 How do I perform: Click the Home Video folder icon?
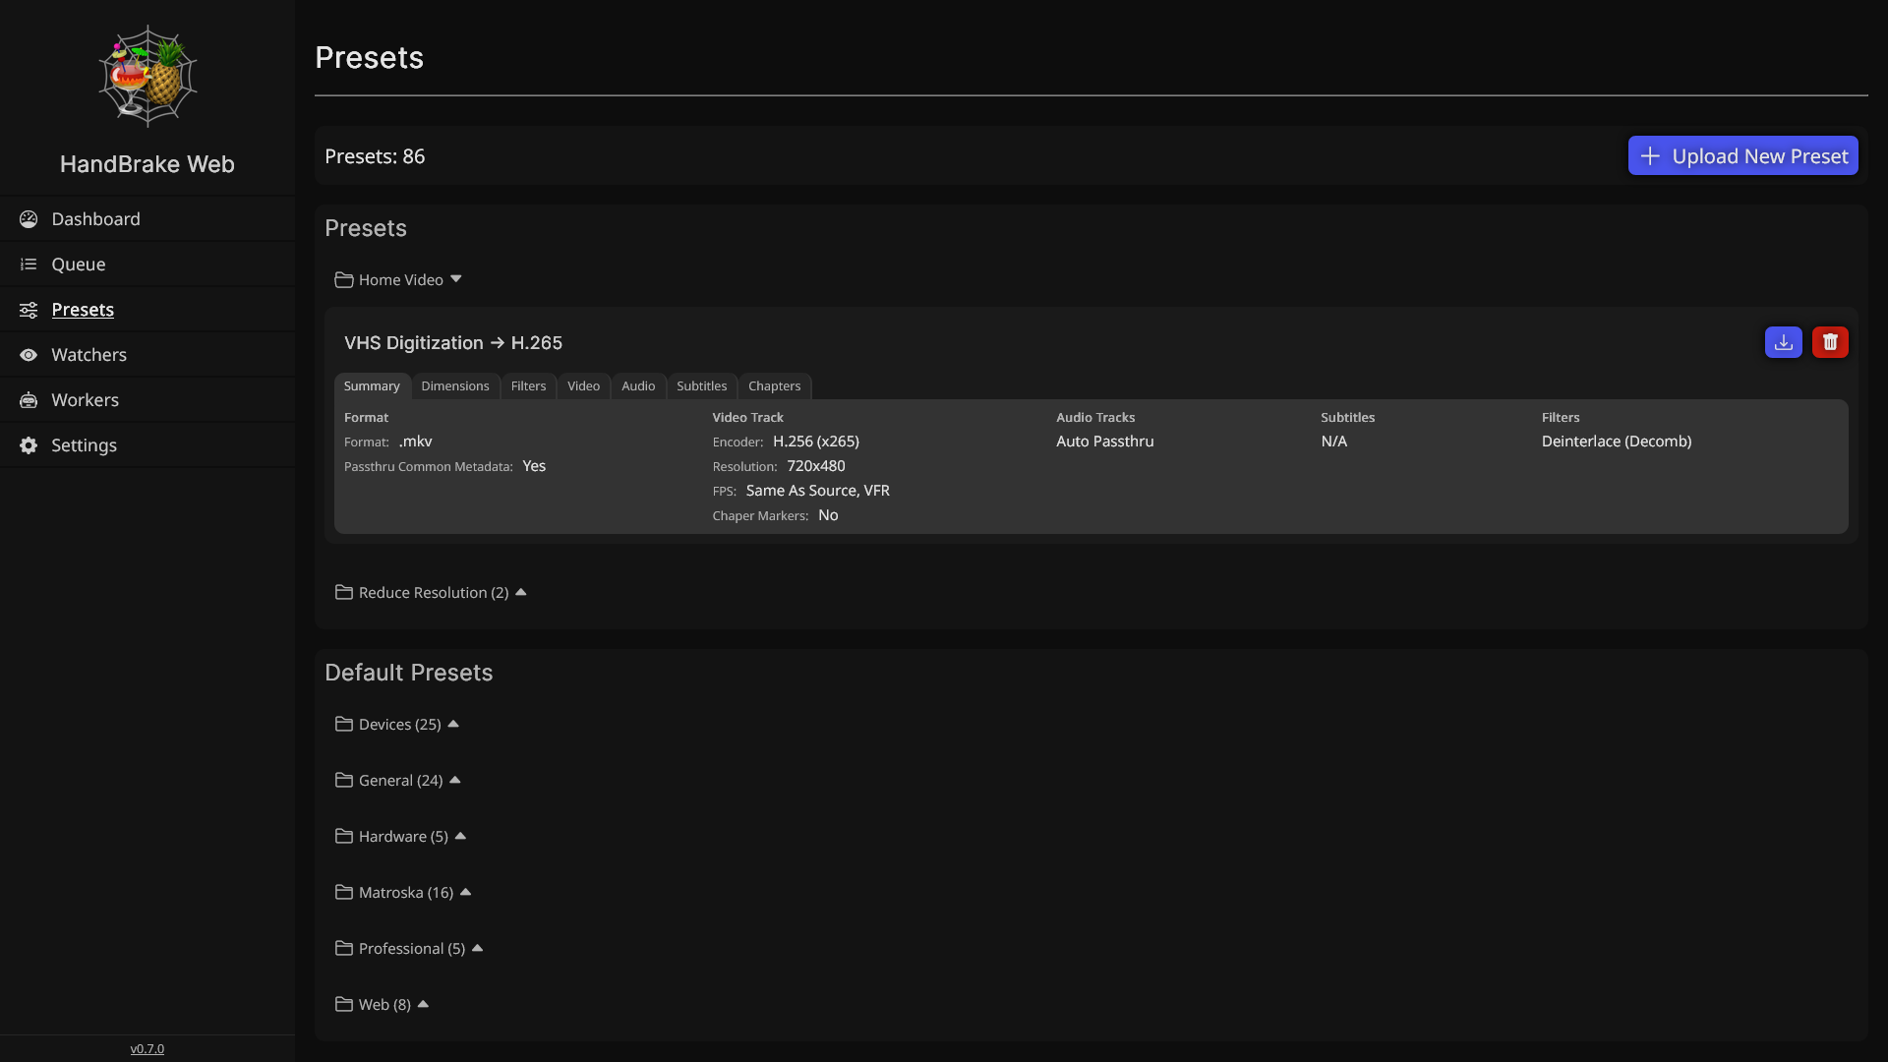[x=343, y=280]
